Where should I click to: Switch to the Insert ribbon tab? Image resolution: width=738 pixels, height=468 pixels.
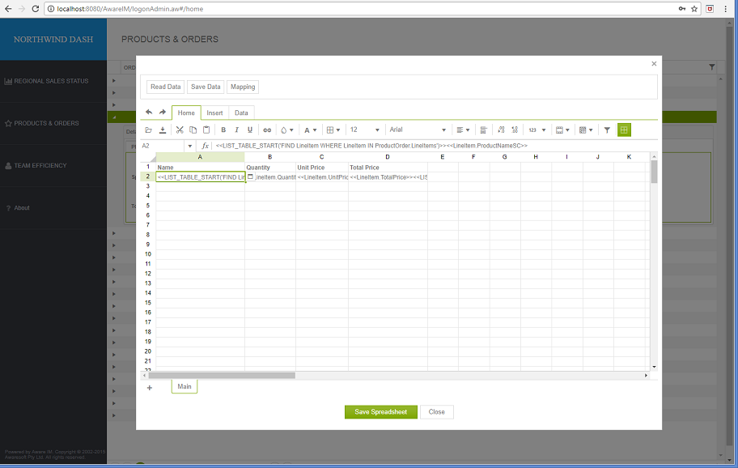pos(214,113)
